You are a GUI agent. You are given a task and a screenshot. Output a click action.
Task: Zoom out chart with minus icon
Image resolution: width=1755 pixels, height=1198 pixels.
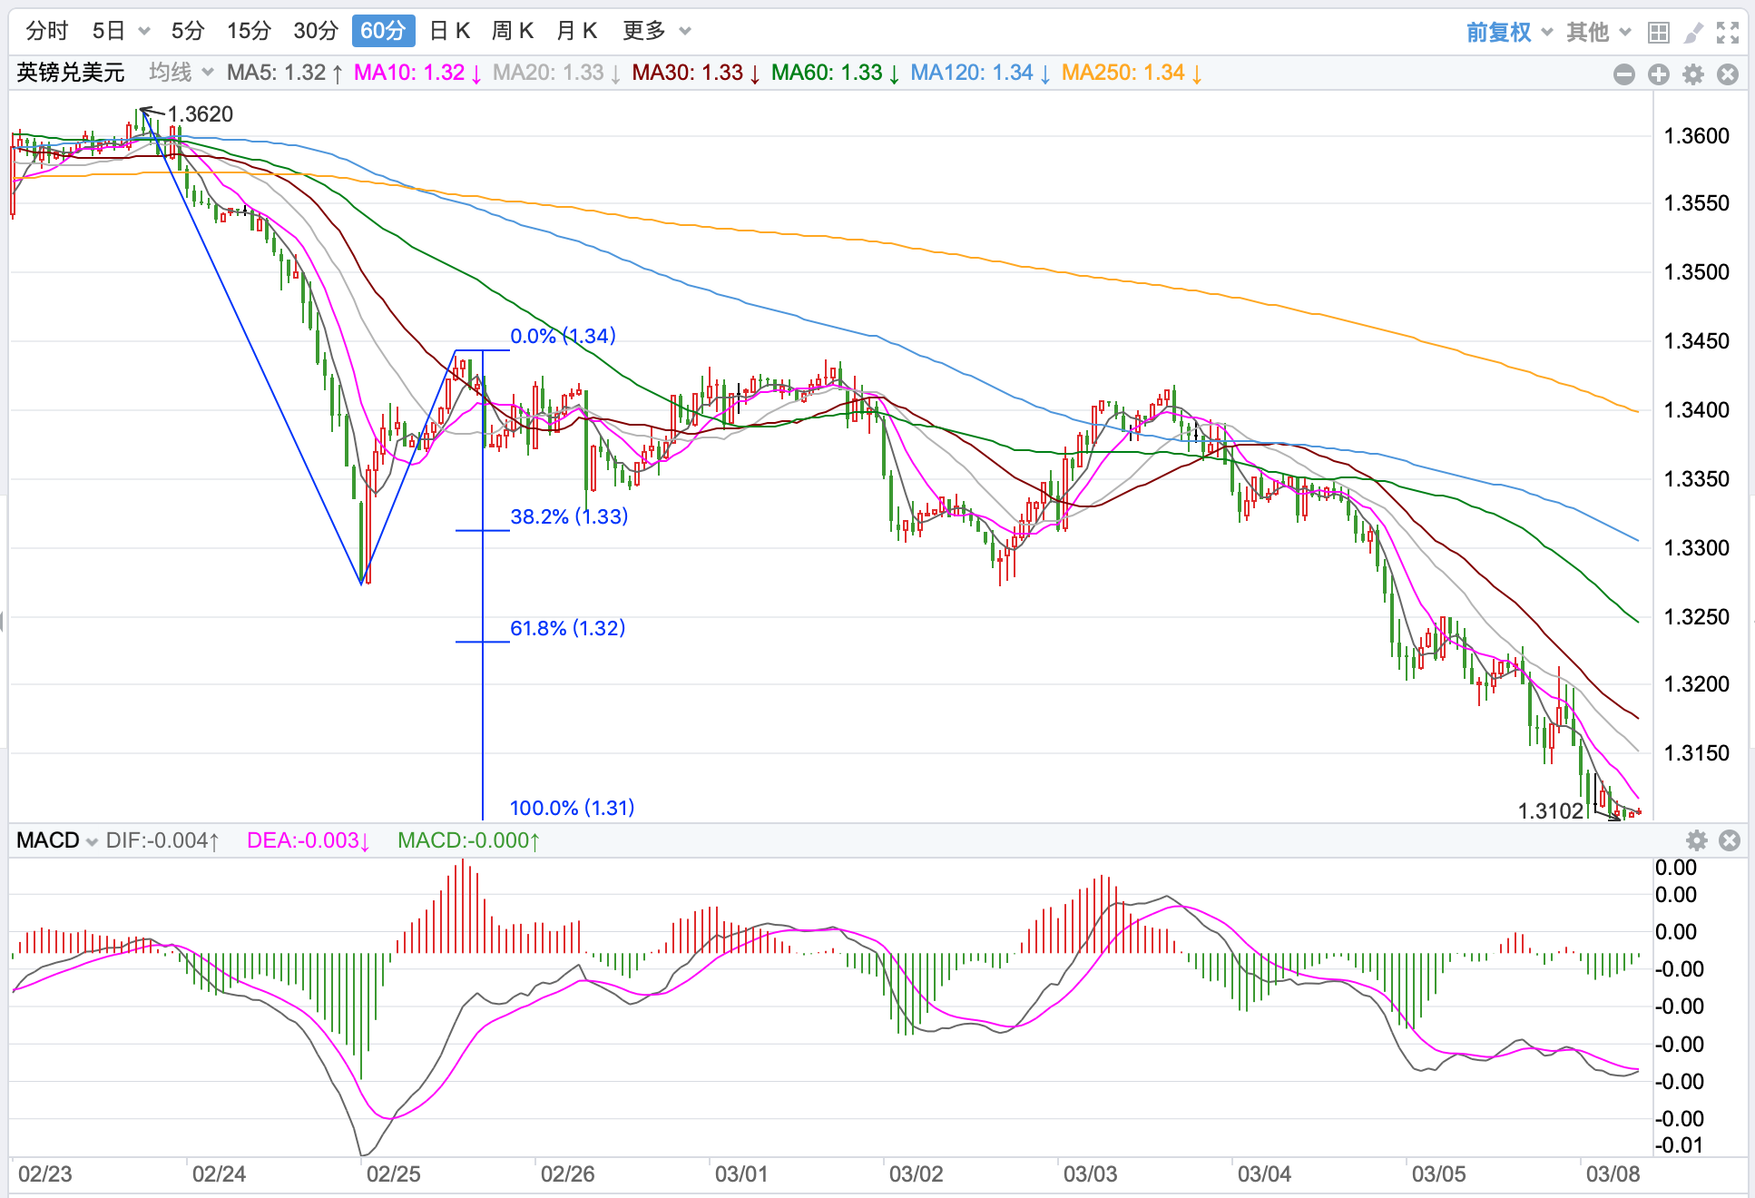coord(1624,74)
